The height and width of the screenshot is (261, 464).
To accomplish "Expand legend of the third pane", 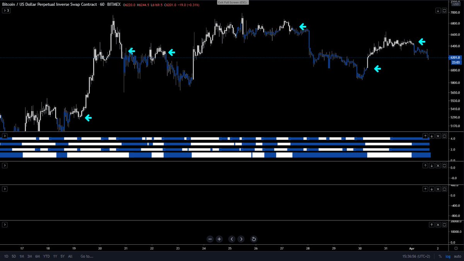I will 5,165.
